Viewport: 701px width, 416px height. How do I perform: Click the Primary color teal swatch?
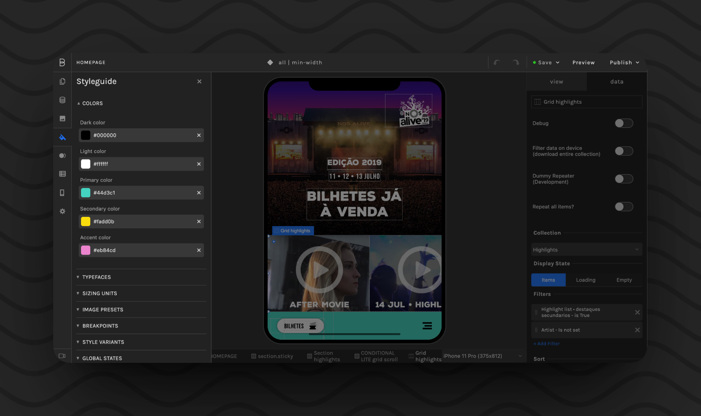coord(86,193)
